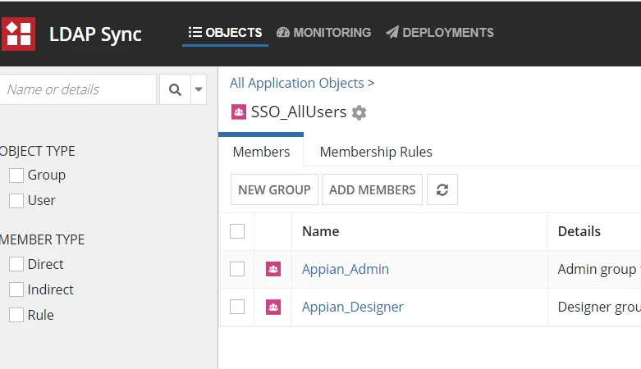The width and height of the screenshot is (641, 369).
Task: Click the Details column header
Action: (x=579, y=231)
